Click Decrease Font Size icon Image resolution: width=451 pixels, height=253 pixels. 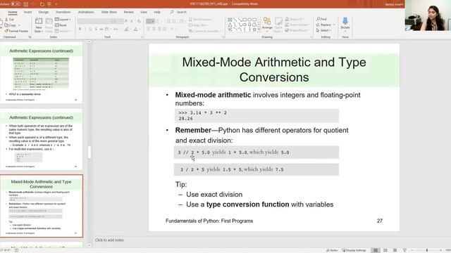[132, 21]
